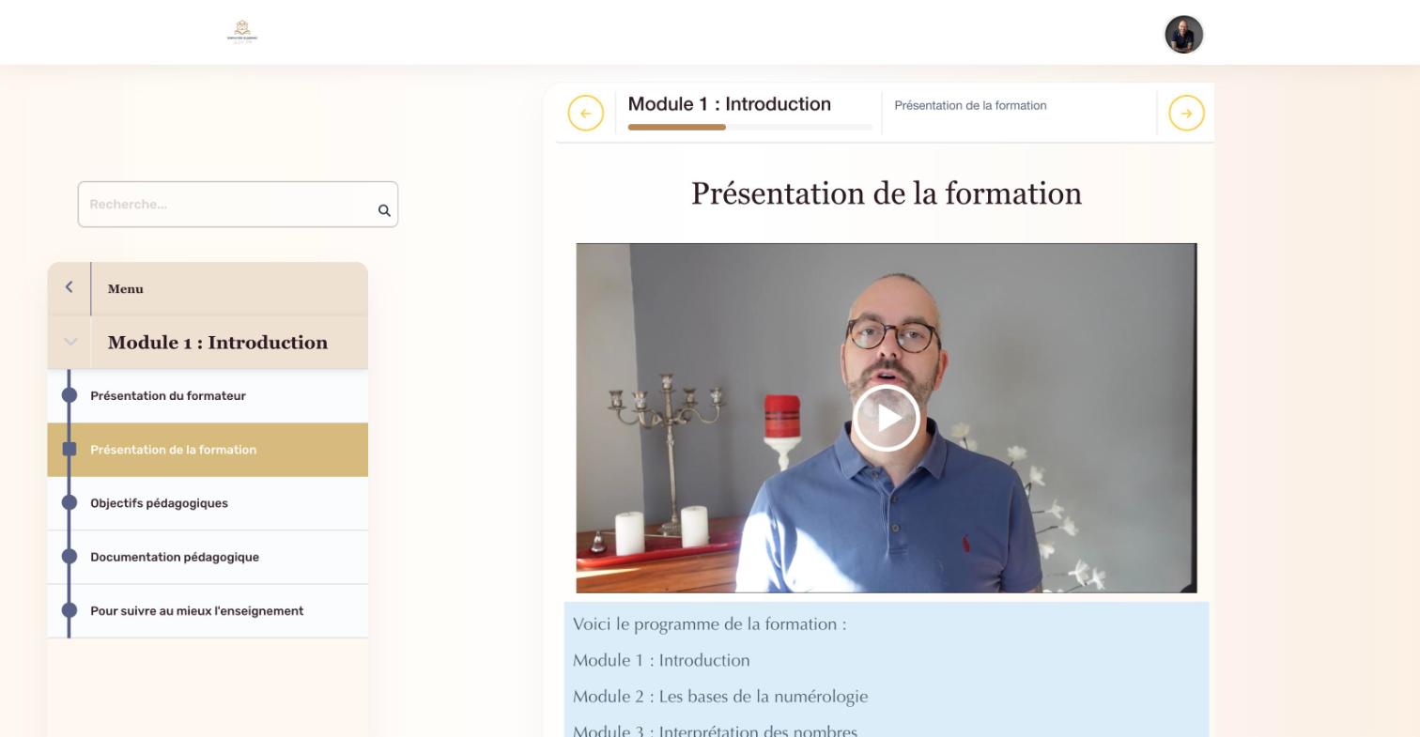Play the presentation video
The height and width of the screenshot is (737, 1420).
886,418
